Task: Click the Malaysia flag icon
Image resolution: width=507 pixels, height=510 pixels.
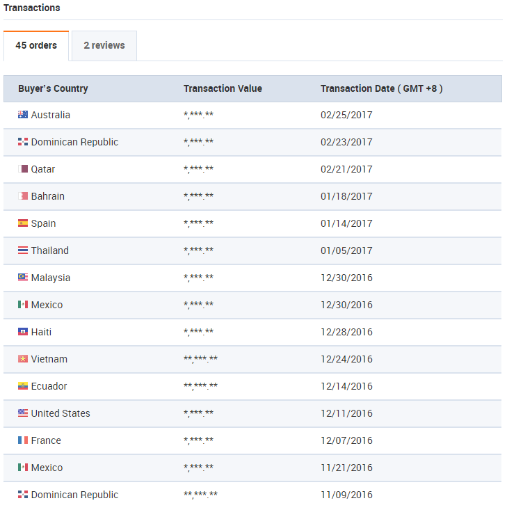Action: pos(23,278)
